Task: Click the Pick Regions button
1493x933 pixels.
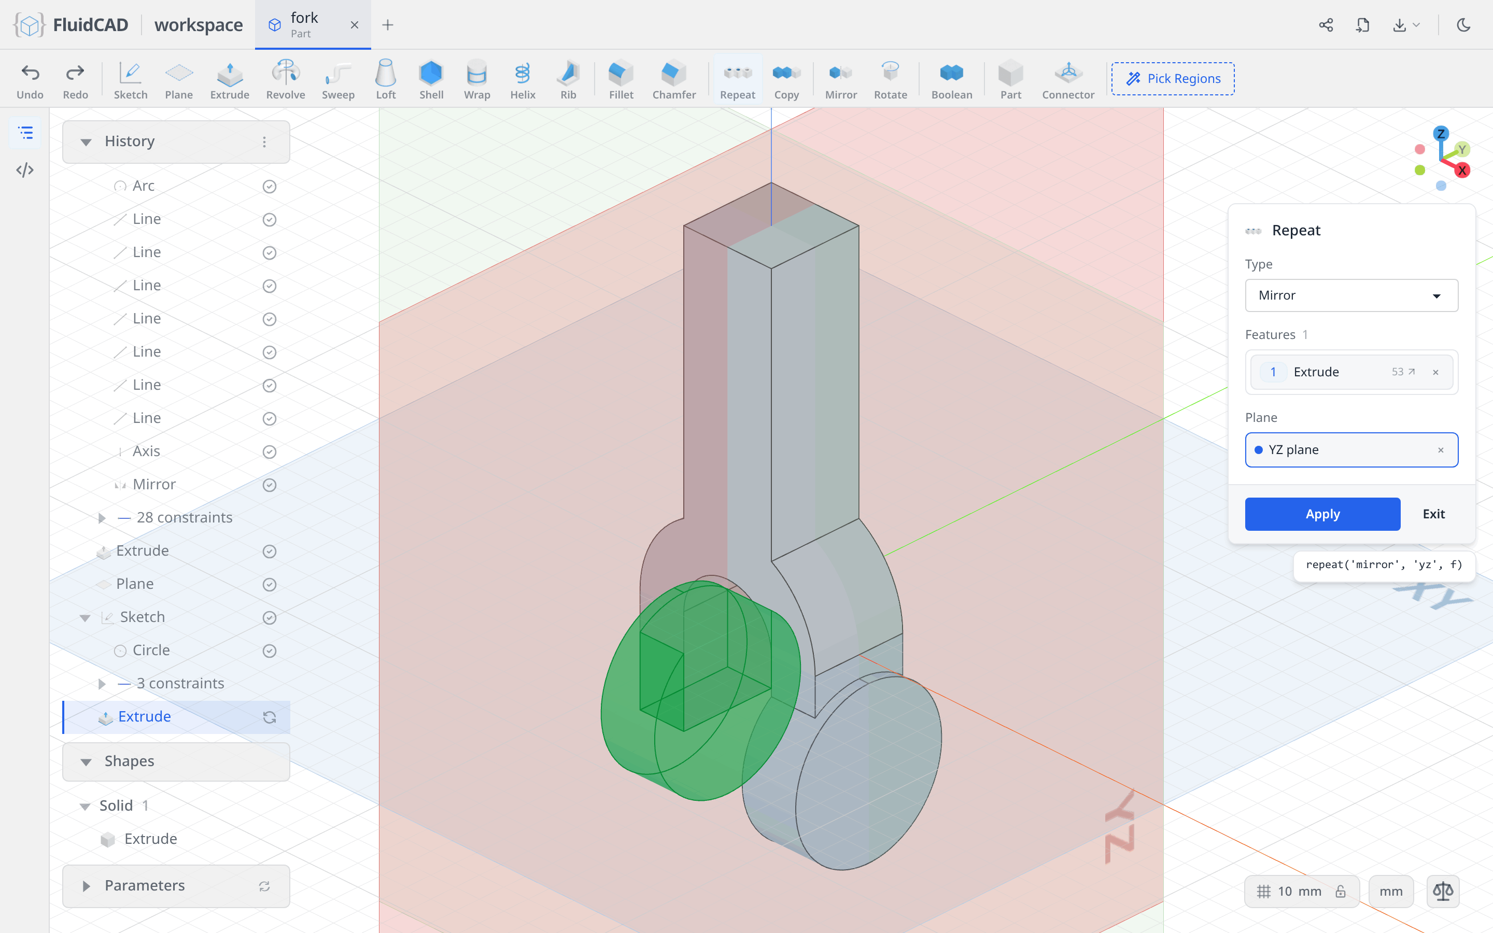Action: click(x=1173, y=78)
